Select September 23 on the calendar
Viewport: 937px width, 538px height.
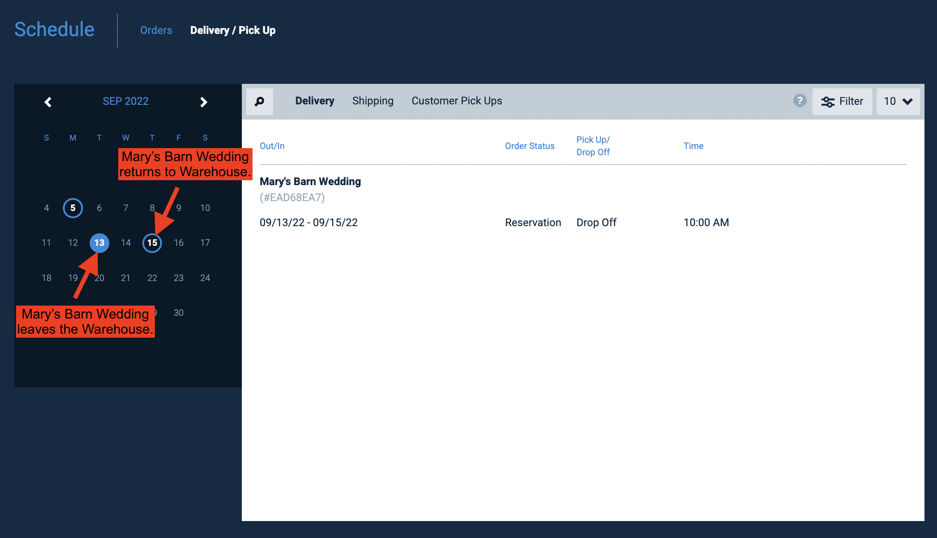(x=178, y=278)
